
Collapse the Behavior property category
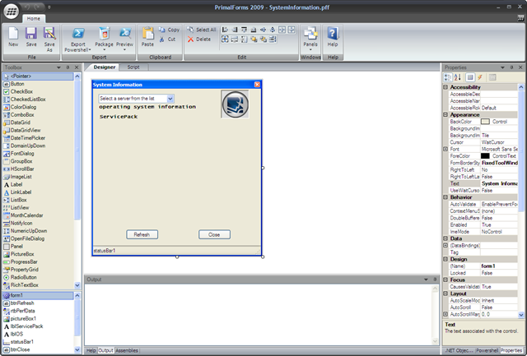coord(445,197)
